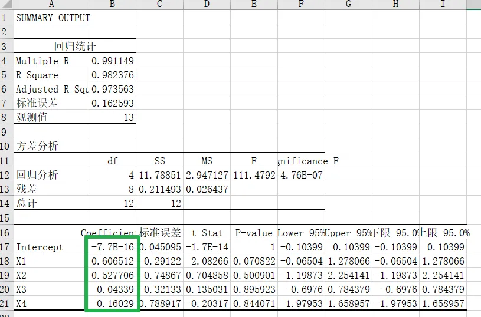Select column B header
The height and width of the screenshot is (317, 481).
coord(112,4)
